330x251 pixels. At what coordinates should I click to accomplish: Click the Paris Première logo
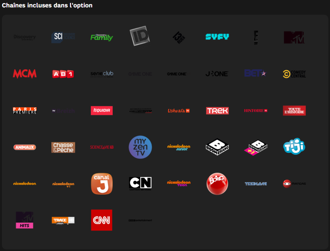click(x=25, y=111)
